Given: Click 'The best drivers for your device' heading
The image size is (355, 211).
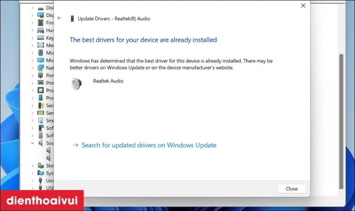Looking at the screenshot, I should click(x=143, y=40).
